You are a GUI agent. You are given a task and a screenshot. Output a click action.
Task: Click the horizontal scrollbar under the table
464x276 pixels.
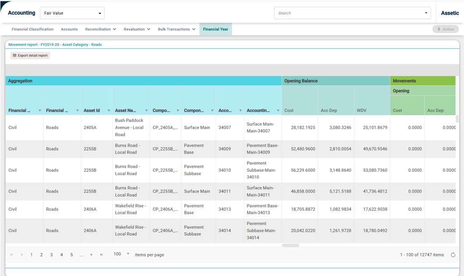(x=290, y=245)
